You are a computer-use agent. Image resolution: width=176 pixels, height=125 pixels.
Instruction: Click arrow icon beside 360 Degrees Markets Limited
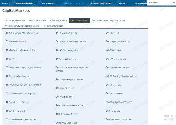coord(7,33)
